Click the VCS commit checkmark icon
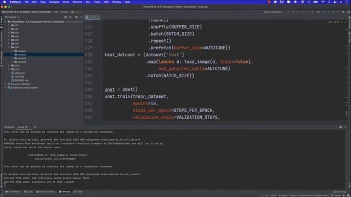 coord(329,12)
